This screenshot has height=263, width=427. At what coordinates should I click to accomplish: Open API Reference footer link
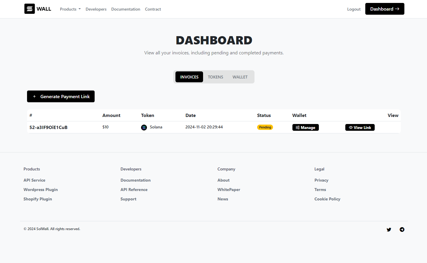134,190
